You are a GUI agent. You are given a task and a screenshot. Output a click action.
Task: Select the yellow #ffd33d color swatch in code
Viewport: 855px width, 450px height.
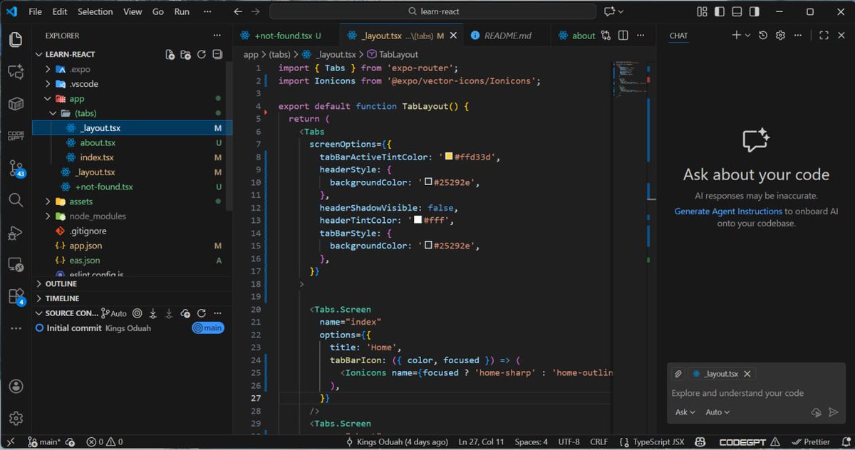[x=450, y=157]
